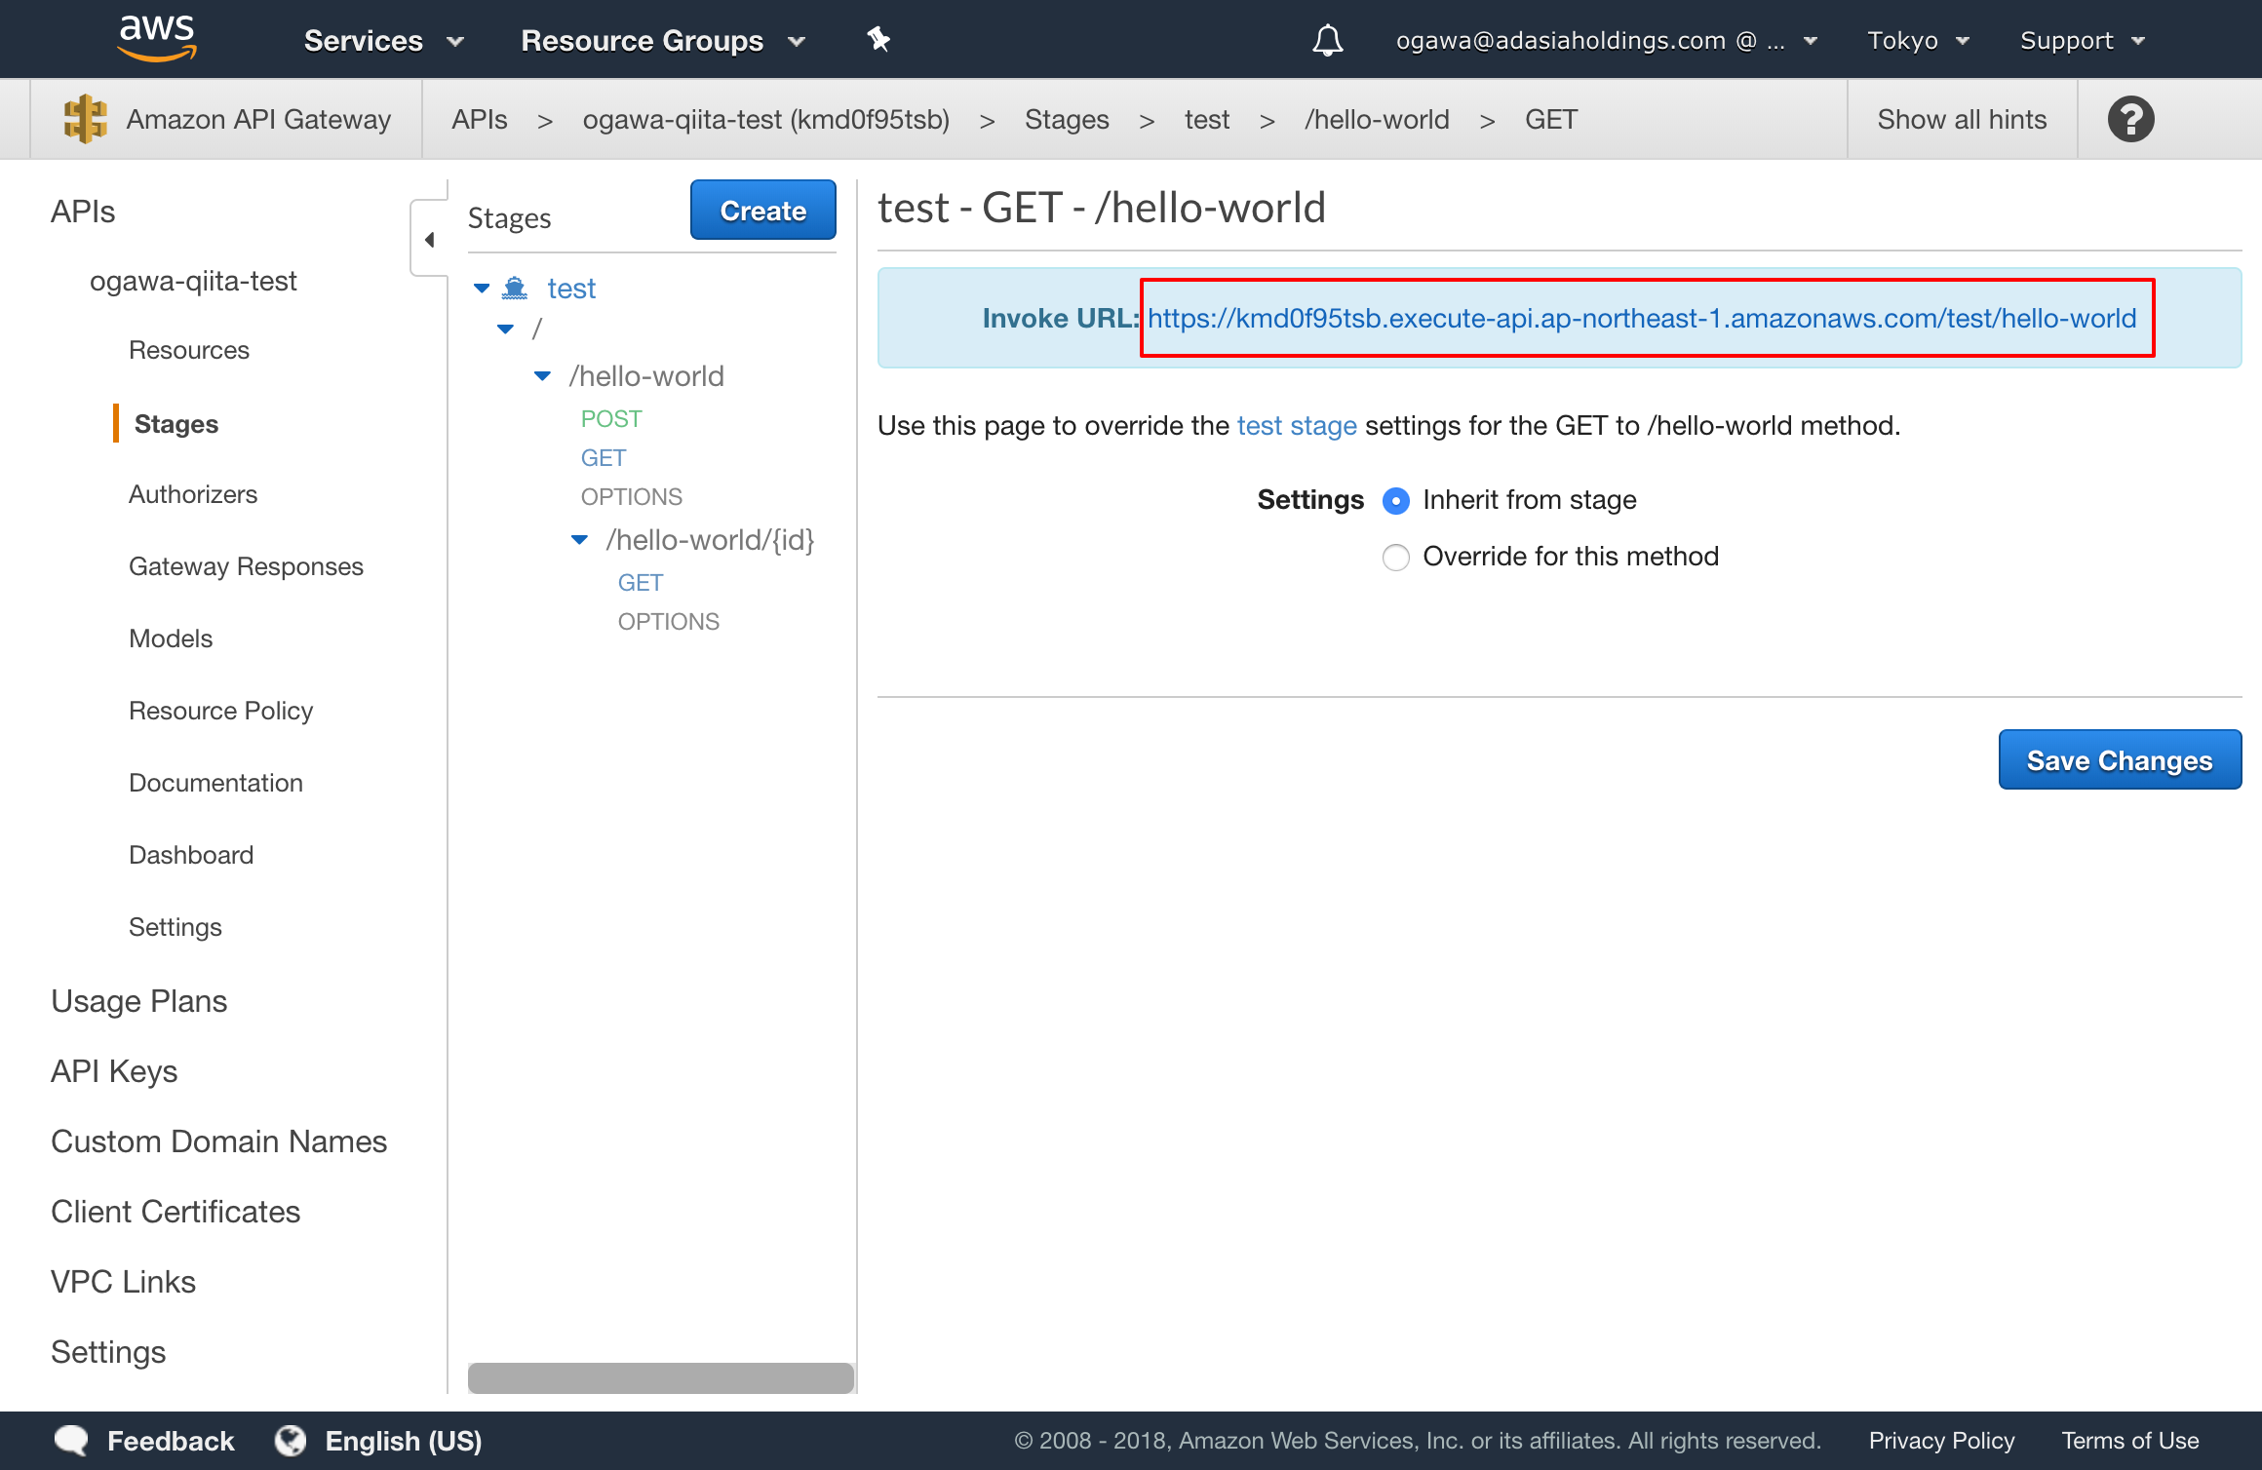Collapse the /hello-world/{id} tree node
Viewport: 2262px width, 1470px height.
click(x=580, y=540)
